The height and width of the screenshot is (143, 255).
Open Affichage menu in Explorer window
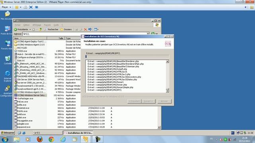37,25
